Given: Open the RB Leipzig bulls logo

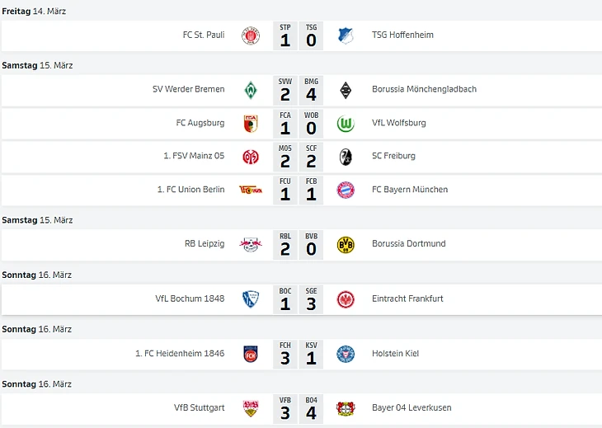Looking at the screenshot, I should 251,245.
